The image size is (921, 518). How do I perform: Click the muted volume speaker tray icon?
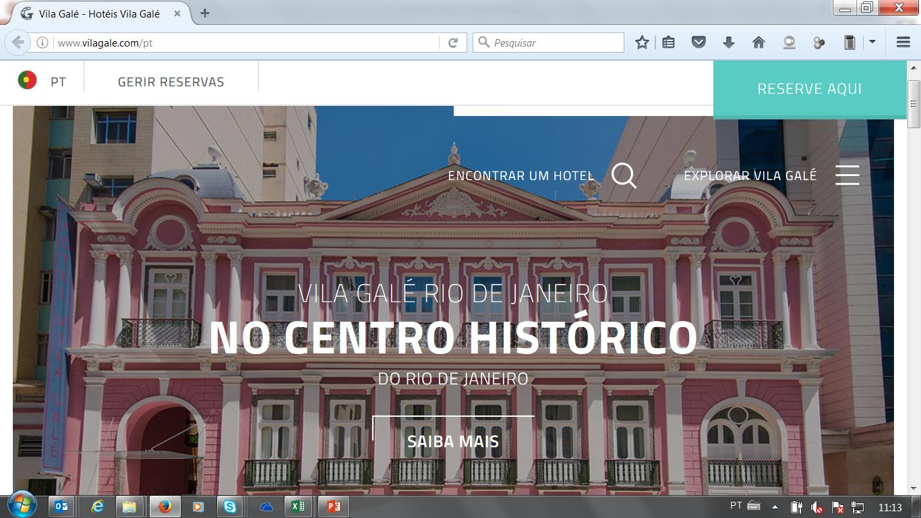pos(816,507)
